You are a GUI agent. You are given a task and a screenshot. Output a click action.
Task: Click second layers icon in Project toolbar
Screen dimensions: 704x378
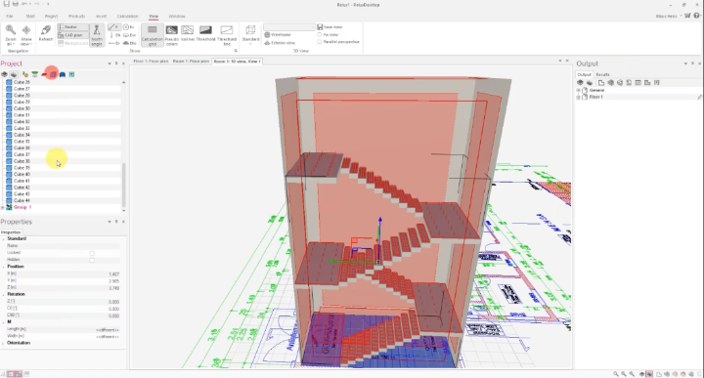tap(14, 74)
